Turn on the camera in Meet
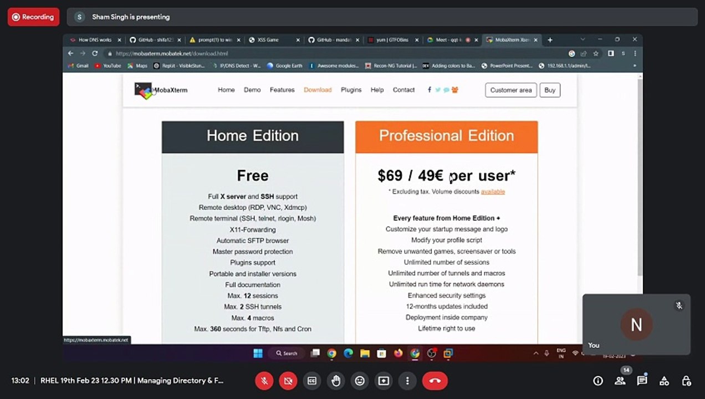Image resolution: width=705 pixels, height=399 pixels. pos(288,381)
